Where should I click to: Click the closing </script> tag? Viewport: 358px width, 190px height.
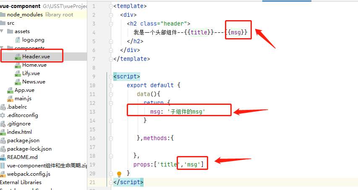(128, 182)
